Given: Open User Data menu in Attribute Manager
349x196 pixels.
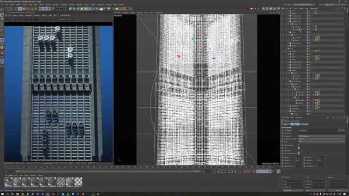Looking at the screenshot, I should pyautogui.click(x=299, y=118).
